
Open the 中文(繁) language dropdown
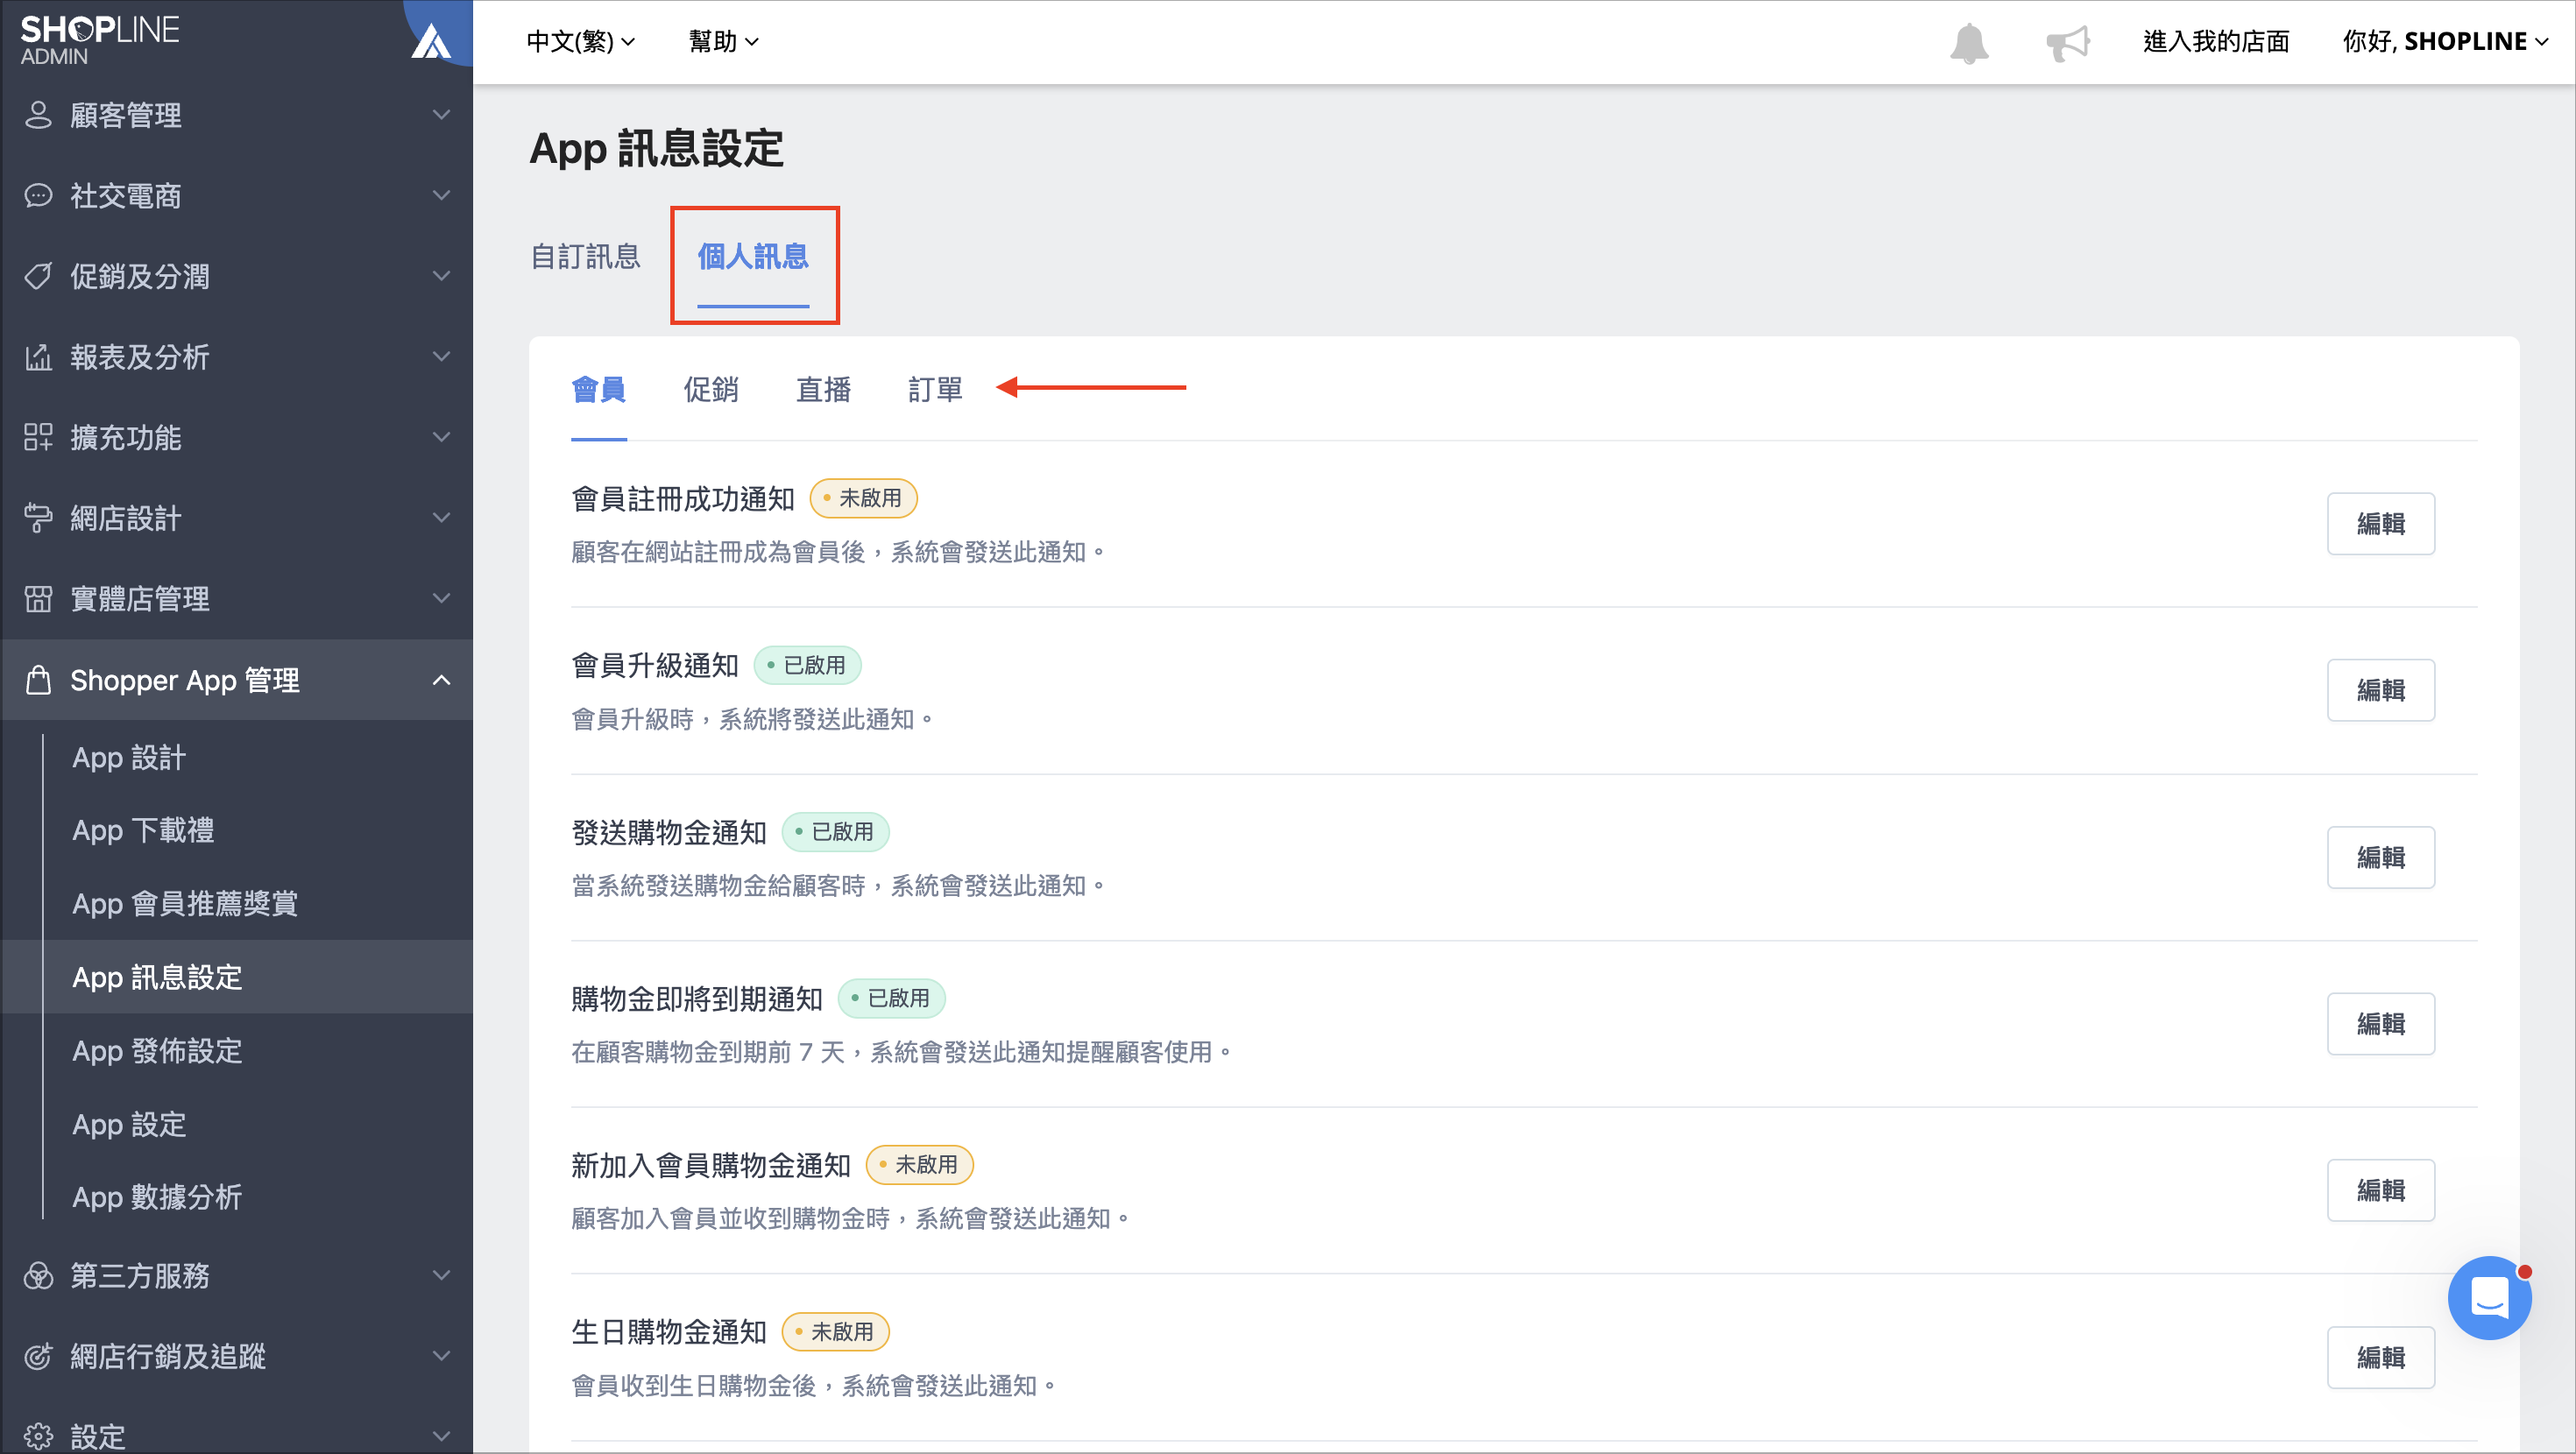580,41
